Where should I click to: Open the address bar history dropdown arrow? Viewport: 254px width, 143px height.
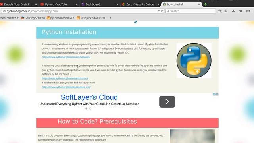pos(159,11)
